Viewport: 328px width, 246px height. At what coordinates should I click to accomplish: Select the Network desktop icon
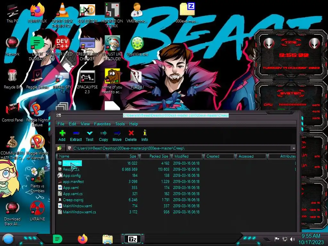click(12, 46)
